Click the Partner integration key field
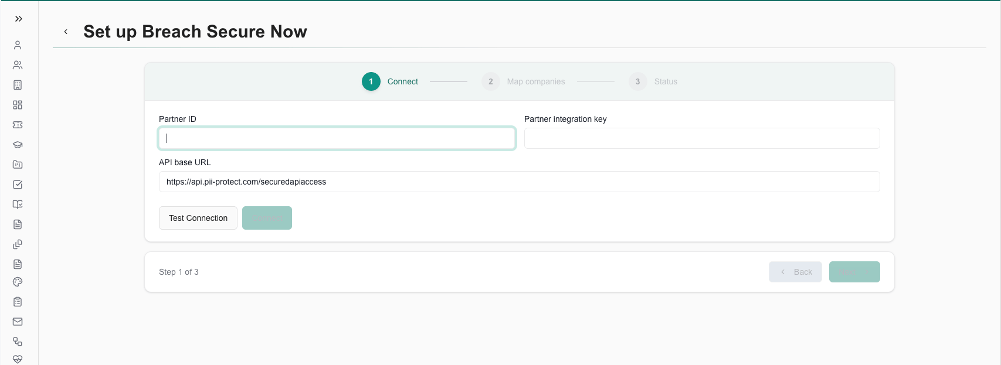This screenshot has width=1001, height=365. click(702, 138)
